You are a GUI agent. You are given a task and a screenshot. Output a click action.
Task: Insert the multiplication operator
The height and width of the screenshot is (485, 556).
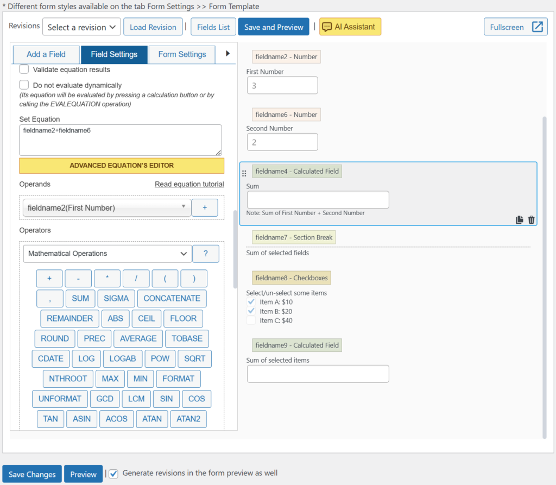107,279
